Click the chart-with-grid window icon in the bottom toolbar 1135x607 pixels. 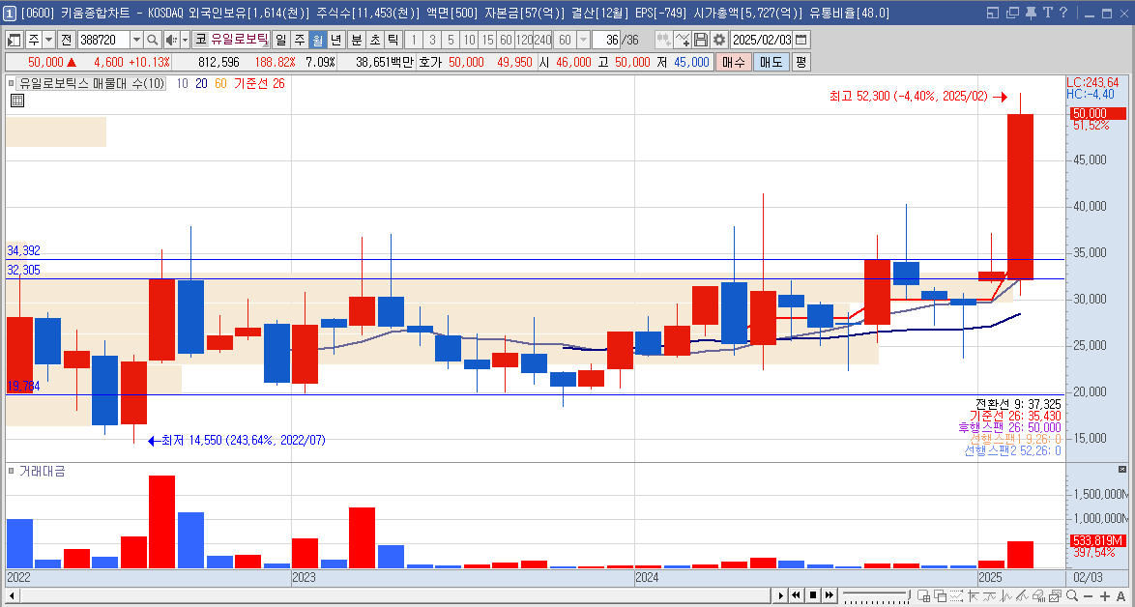[924, 595]
